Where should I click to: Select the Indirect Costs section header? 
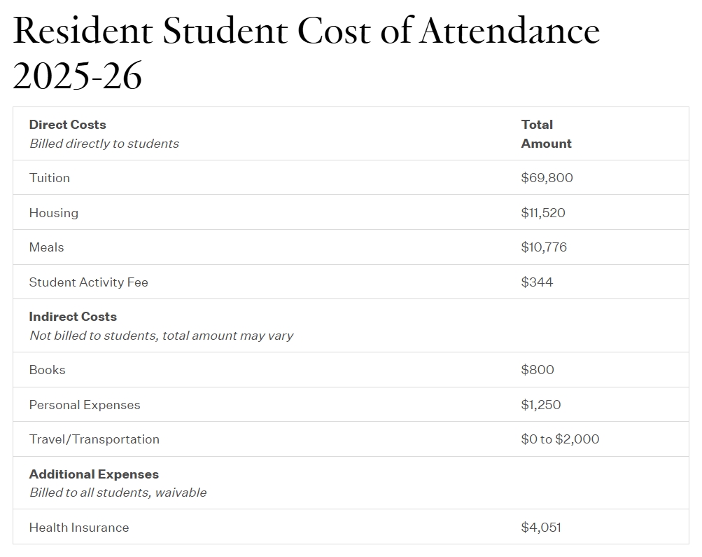[73, 317]
